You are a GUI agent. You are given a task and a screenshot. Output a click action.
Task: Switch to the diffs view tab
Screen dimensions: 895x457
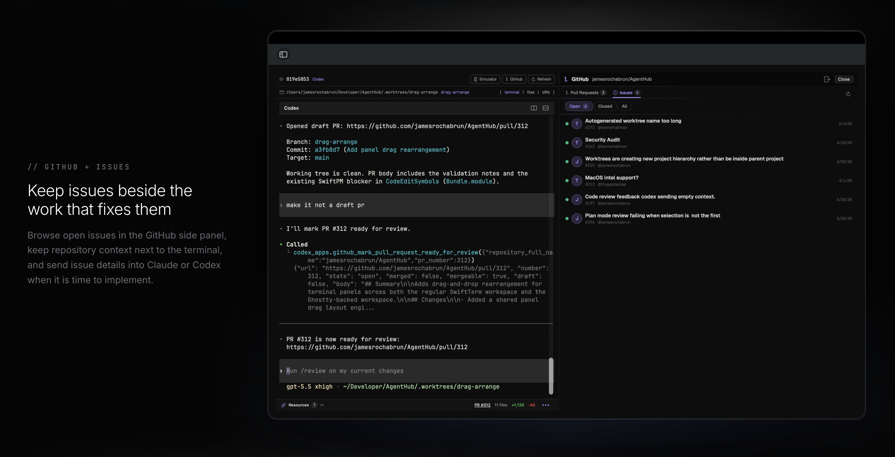546,92
